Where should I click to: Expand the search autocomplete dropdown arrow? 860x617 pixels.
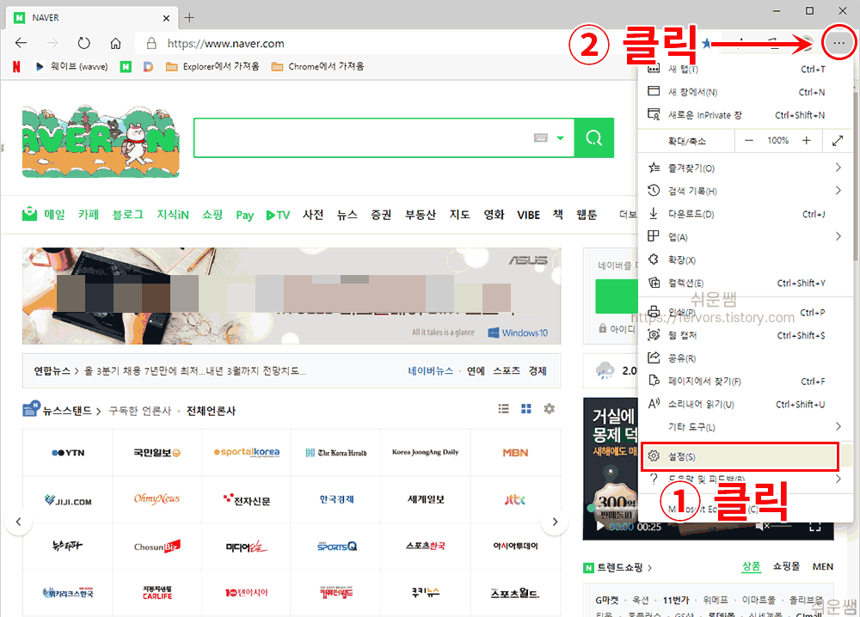(561, 138)
